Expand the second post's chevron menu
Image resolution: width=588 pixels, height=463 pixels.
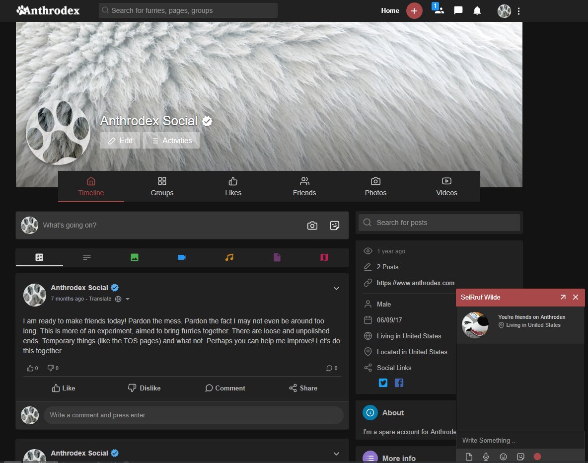[x=336, y=454]
